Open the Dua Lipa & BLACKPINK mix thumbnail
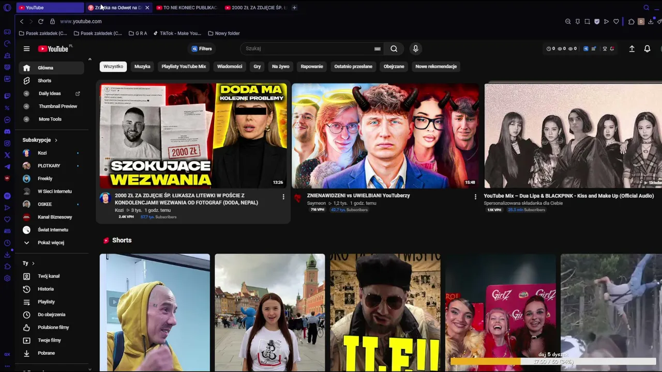The width and height of the screenshot is (662, 372). tap(573, 135)
